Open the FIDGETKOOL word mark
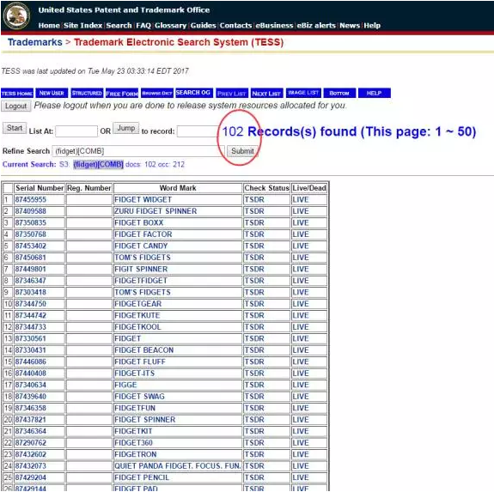 point(137,327)
